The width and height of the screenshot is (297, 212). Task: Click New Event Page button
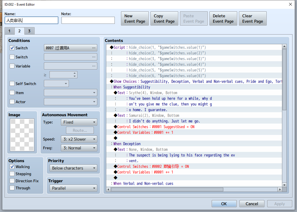pos(135,19)
